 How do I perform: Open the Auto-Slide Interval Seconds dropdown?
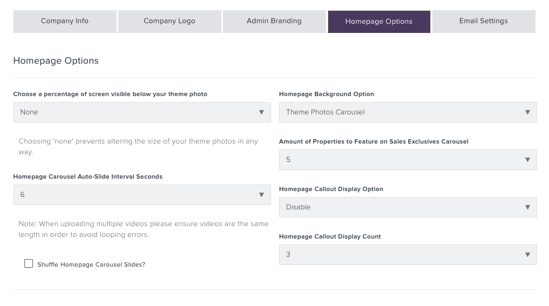click(142, 195)
